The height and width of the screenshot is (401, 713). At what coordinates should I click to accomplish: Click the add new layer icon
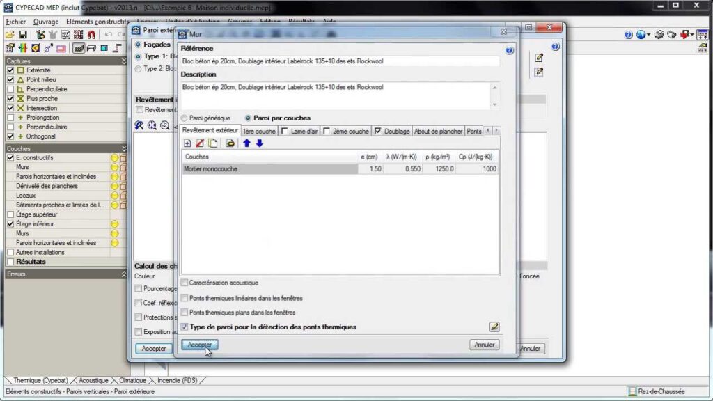click(187, 143)
